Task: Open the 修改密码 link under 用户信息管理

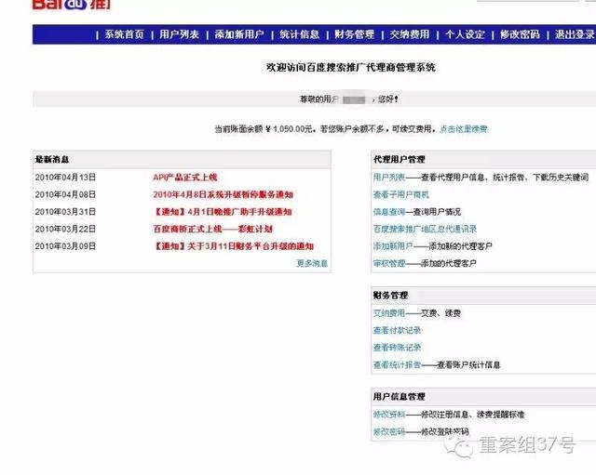Action: coord(388,432)
